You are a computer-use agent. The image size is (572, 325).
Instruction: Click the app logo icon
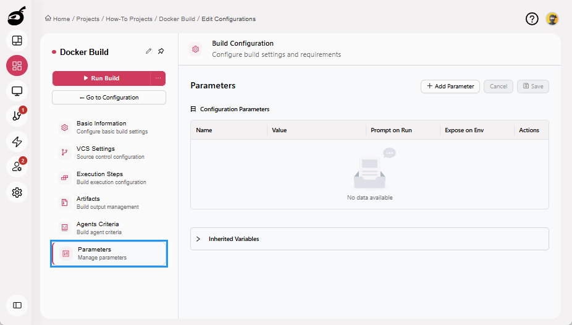(17, 15)
